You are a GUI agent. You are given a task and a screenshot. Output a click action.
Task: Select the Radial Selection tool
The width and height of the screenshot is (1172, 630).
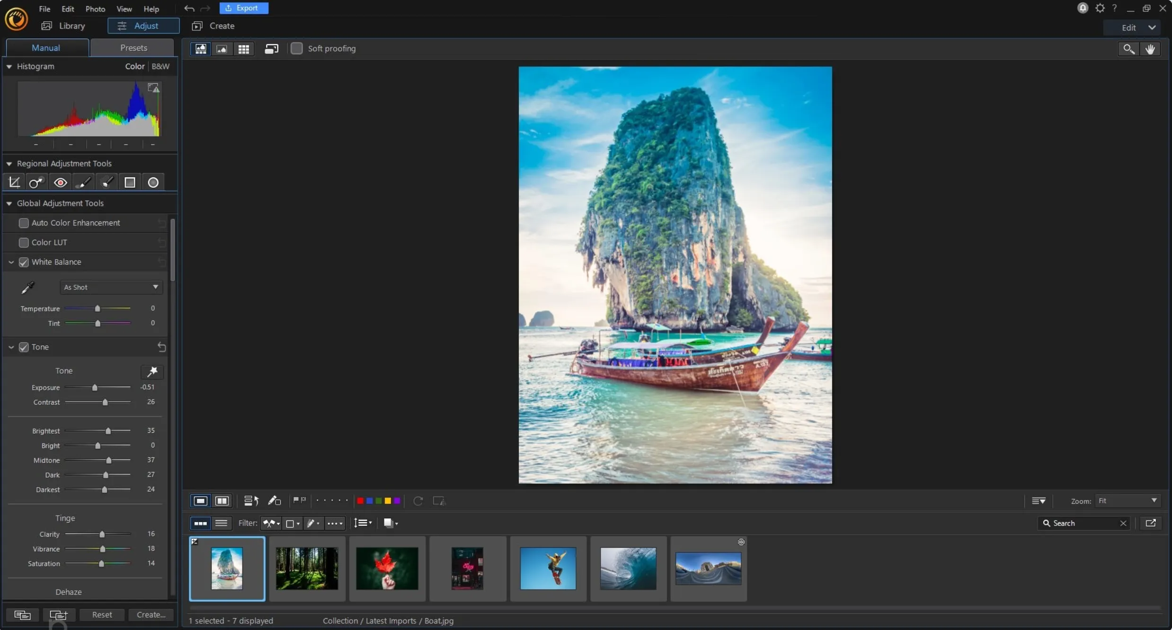point(153,182)
